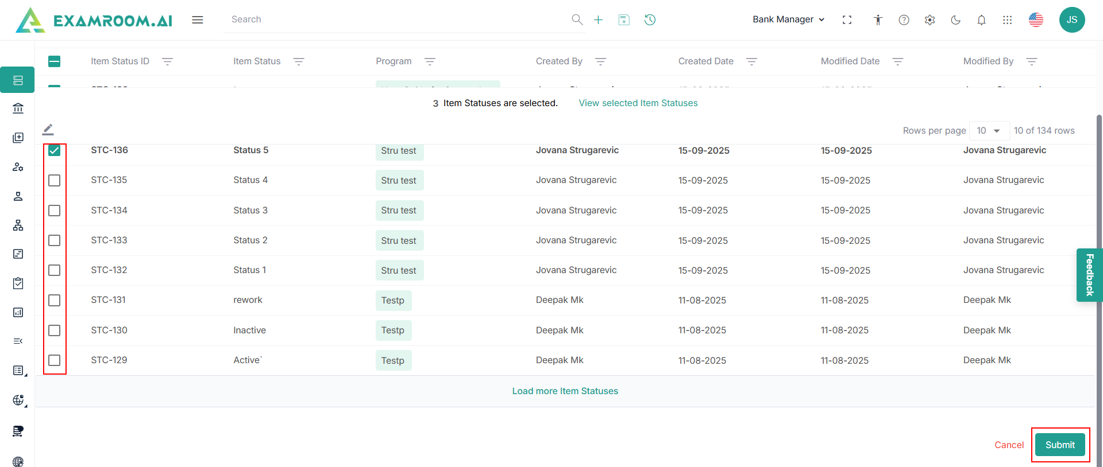This screenshot has width=1103, height=467.
Task: Open settings gear icon
Action: pos(930,20)
